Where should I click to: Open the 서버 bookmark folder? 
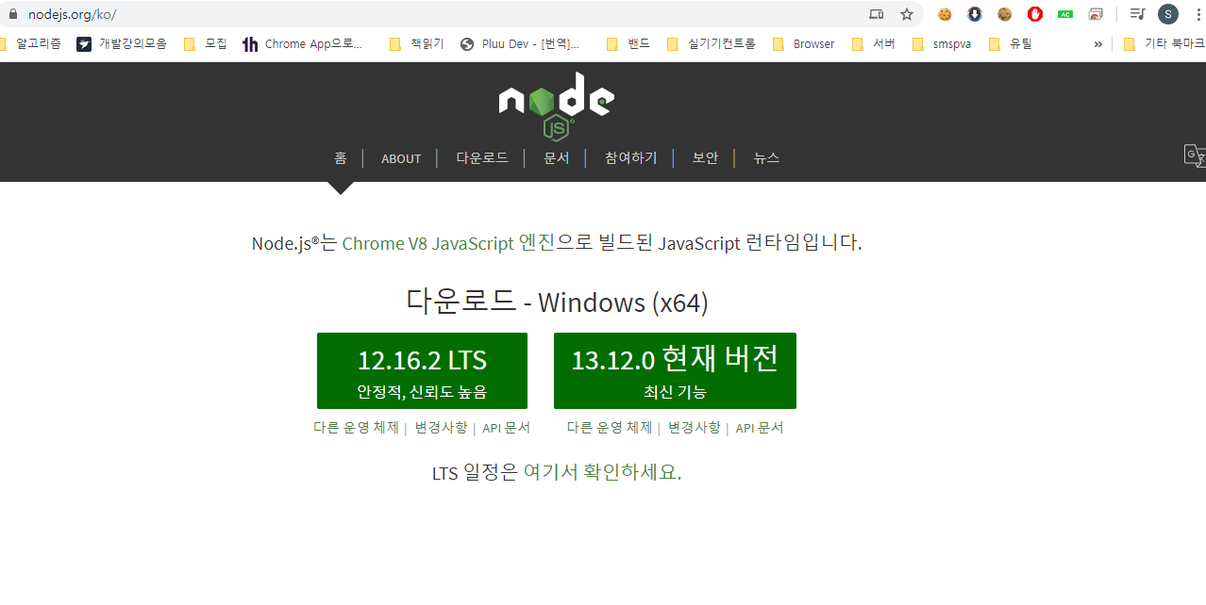coord(874,43)
